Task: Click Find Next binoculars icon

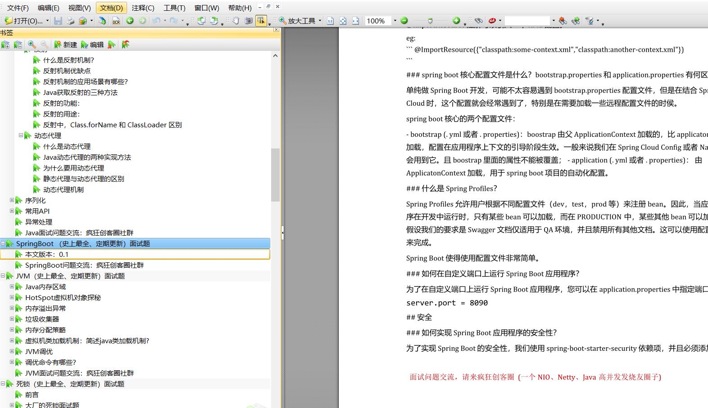Action: point(576,21)
